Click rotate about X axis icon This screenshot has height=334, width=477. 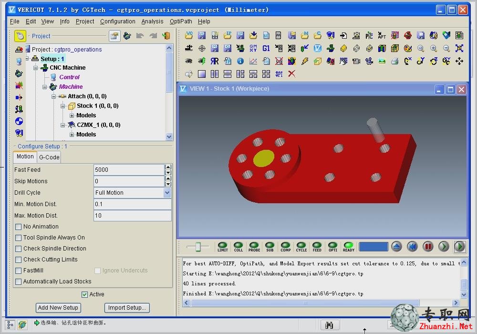point(408,61)
